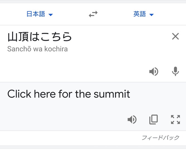186x151 pixels.
Task: Play audio of the English translation
Action: pyautogui.click(x=132, y=120)
